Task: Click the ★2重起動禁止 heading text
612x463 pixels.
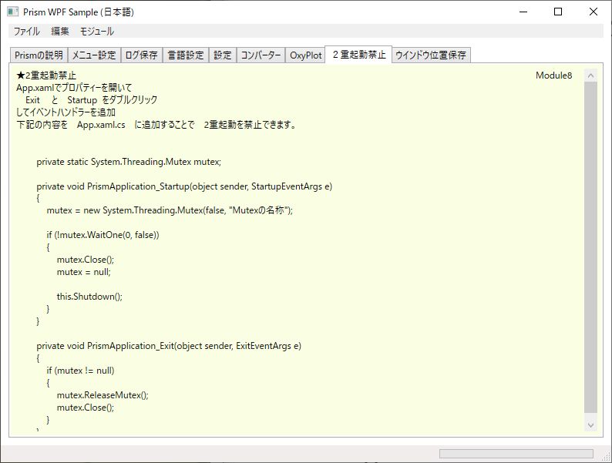Action: (46, 75)
